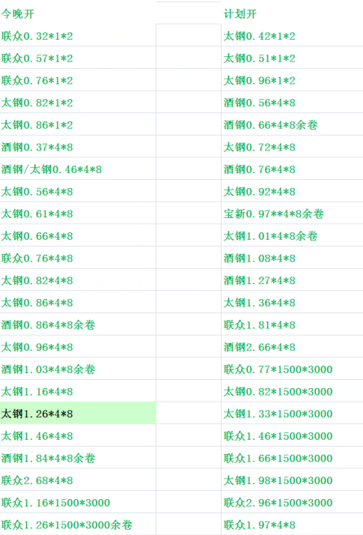Click the cell 联众0.57*1*2
This screenshot has height=535, width=363.
click(x=78, y=58)
